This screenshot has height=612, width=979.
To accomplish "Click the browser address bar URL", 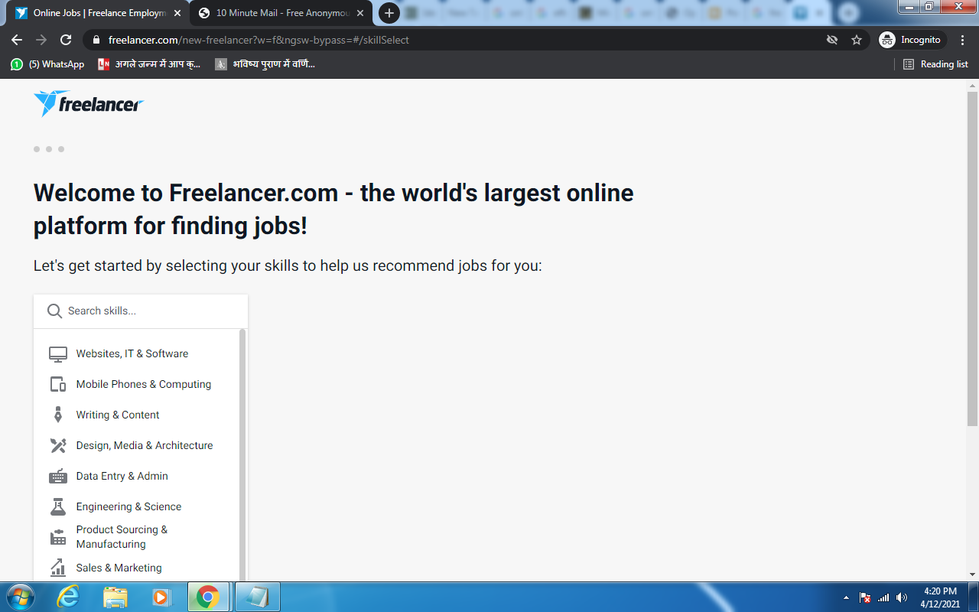I will pos(259,40).
